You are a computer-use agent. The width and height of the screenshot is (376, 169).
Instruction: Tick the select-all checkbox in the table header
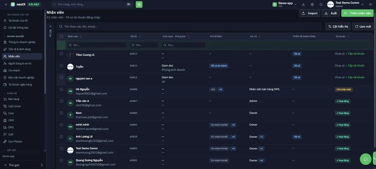(x=61, y=37)
